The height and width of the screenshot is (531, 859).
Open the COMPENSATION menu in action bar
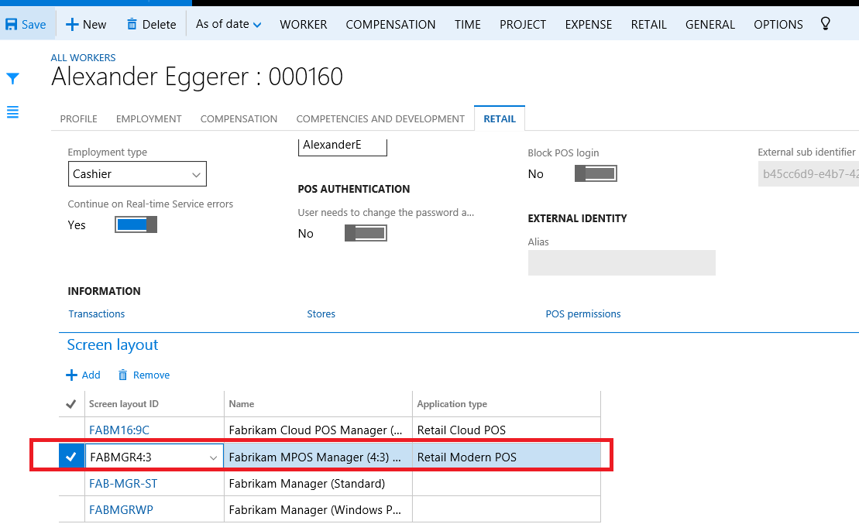pyautogui.click(x=390, y=25)
